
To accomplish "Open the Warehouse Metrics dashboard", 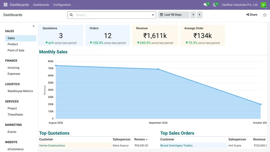I will coord(20,91).
